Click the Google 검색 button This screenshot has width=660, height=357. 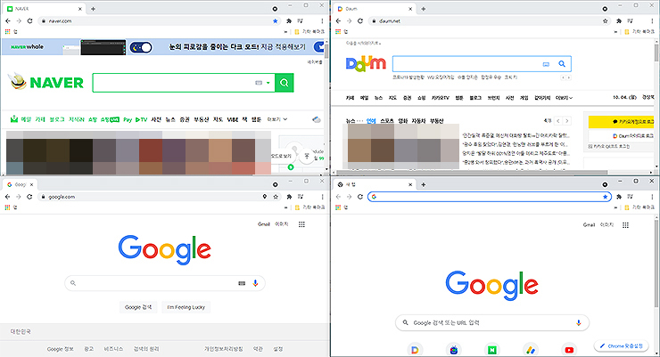click(138, 307)
